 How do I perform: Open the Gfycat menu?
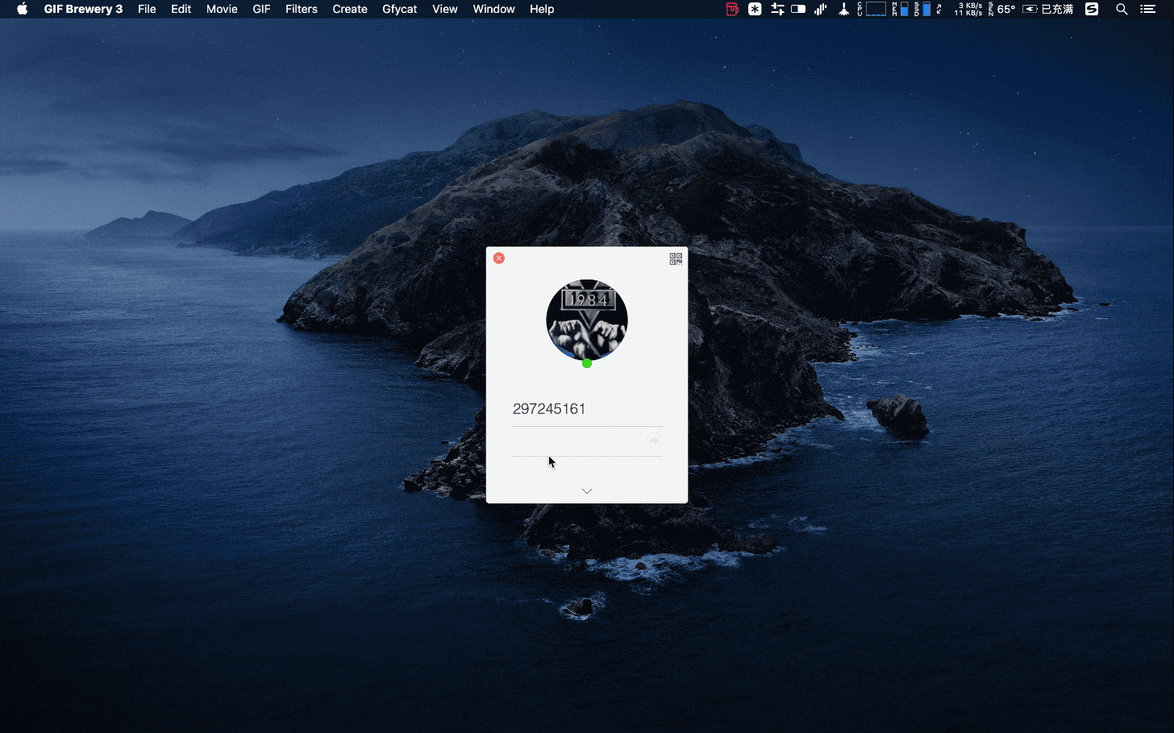[x=400, y=9]
